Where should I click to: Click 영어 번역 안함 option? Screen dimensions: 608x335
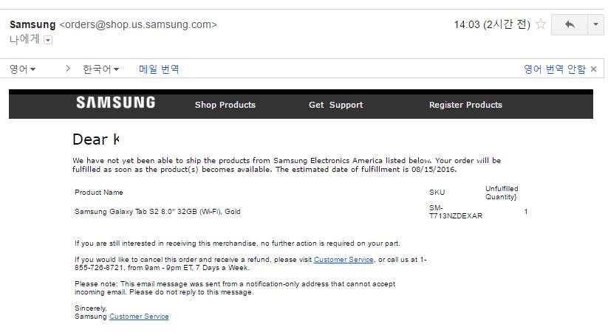(555, 69)
